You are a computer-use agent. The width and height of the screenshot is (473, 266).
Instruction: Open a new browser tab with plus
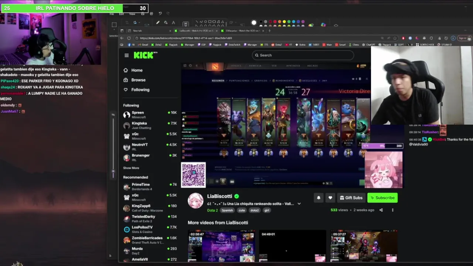(269, 31)
